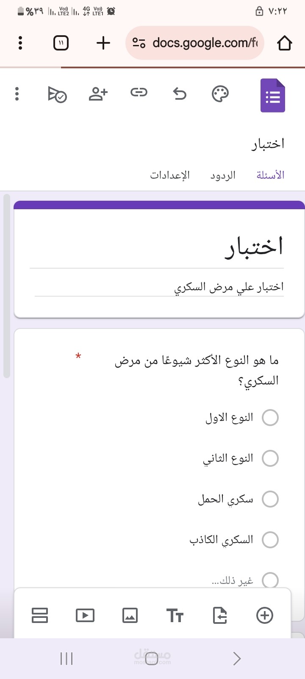
Task: Add title and description icon
Action: [x=175, y=615]
